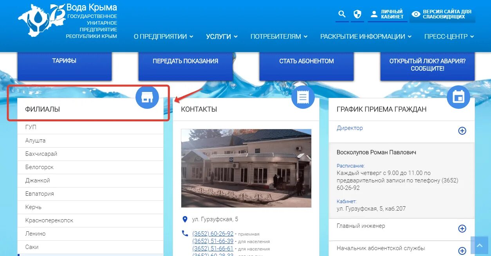
Task: Call reception number (3652) 60-26-92
Action: [x=213, y=234]
